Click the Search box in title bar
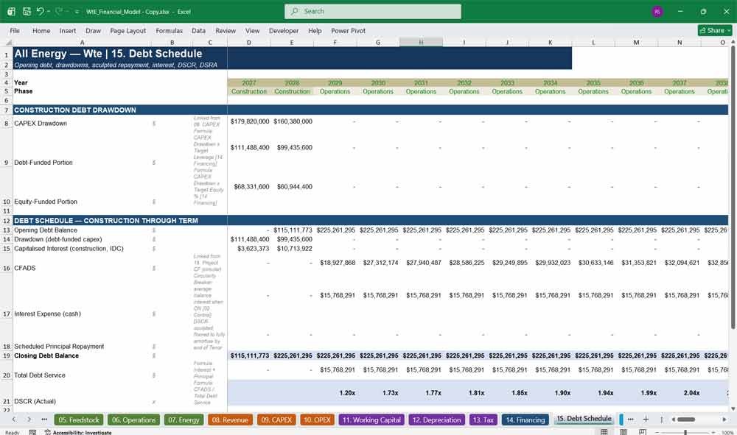This screenshot has width=737, height=435. [373, 11]
